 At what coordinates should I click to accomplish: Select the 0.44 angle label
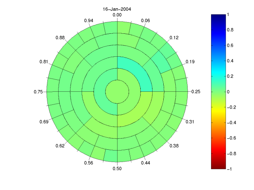(x=146, y=163)
